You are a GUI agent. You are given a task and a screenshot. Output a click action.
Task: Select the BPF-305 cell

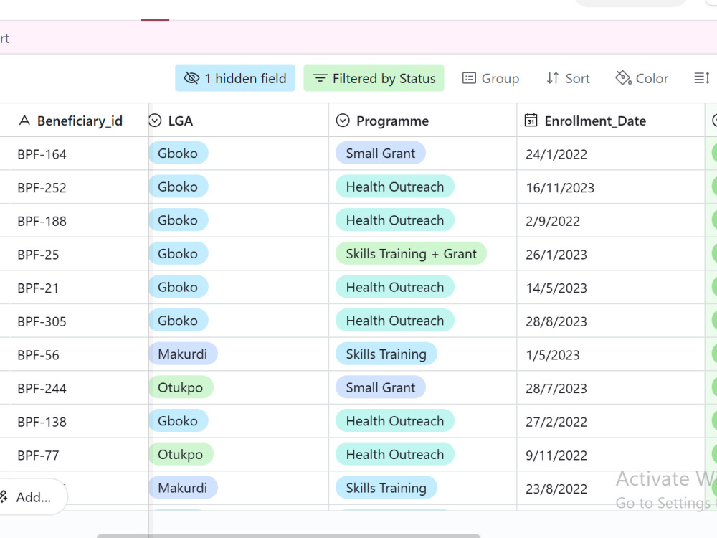[74, 321]
